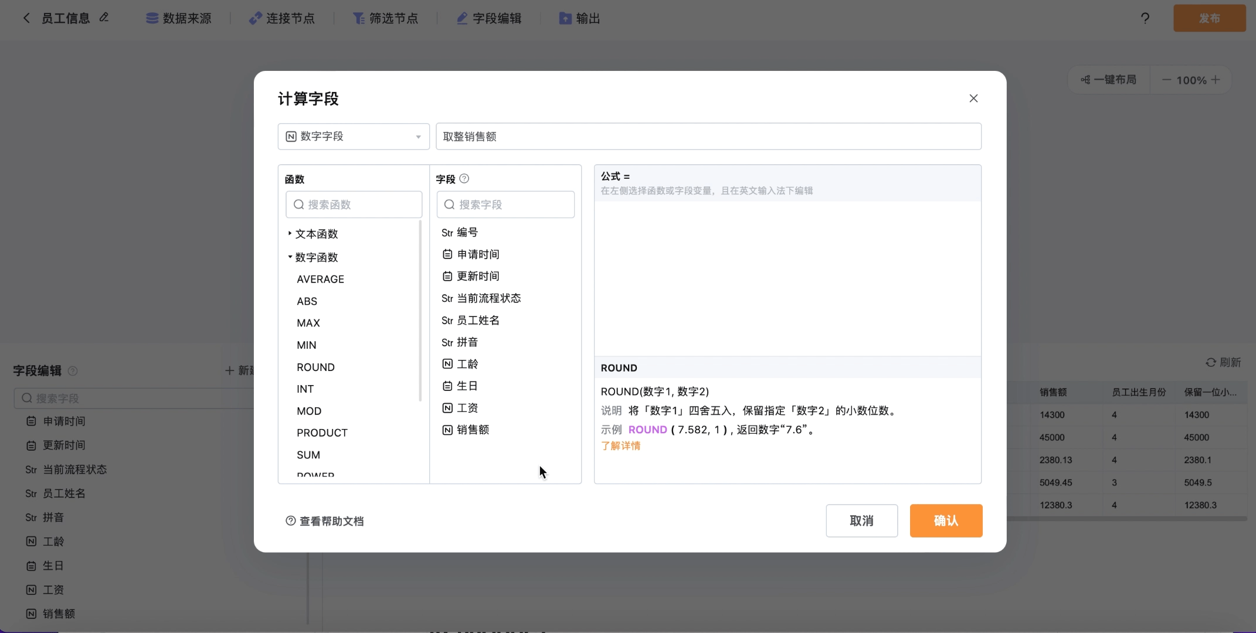Screen dimensions: 1256x633
Task: Select 申请时间 in background field list
Action: [x=56, y=421]
